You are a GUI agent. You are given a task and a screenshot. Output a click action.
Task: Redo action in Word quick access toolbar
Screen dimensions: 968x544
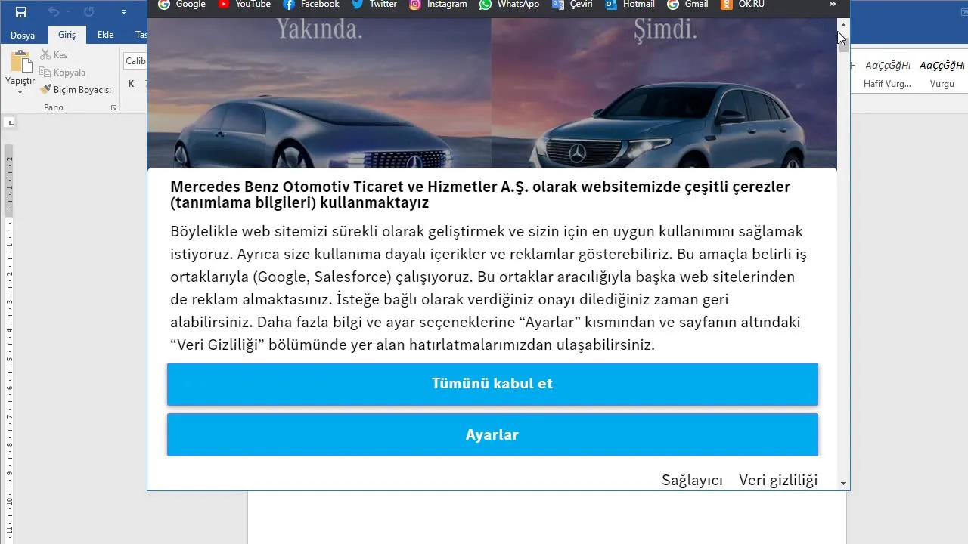click(x=89, y=12)
